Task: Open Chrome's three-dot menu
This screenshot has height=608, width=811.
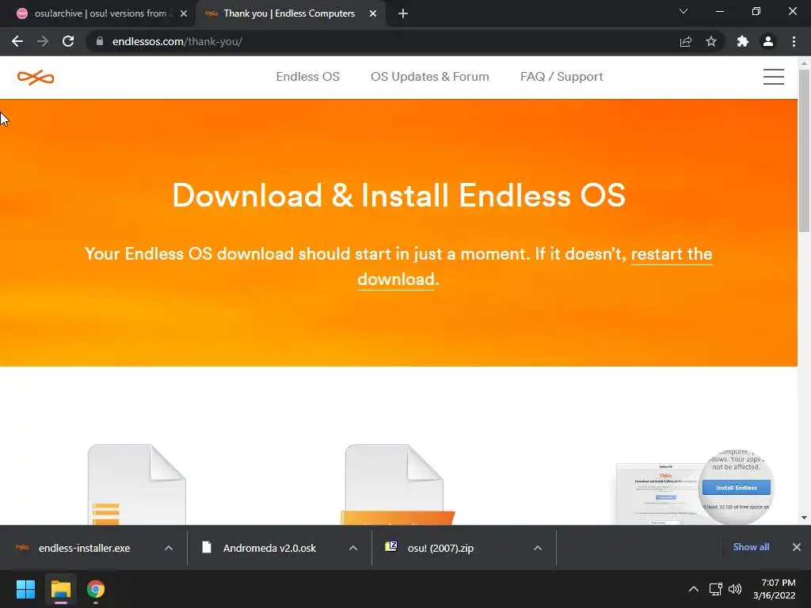Action: click(x=794, y=41)
